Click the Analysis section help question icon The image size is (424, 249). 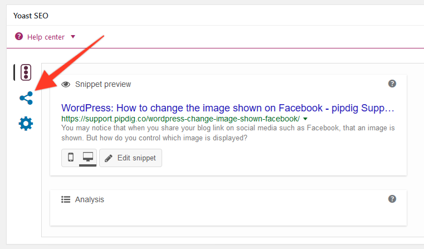pos(392,199)
